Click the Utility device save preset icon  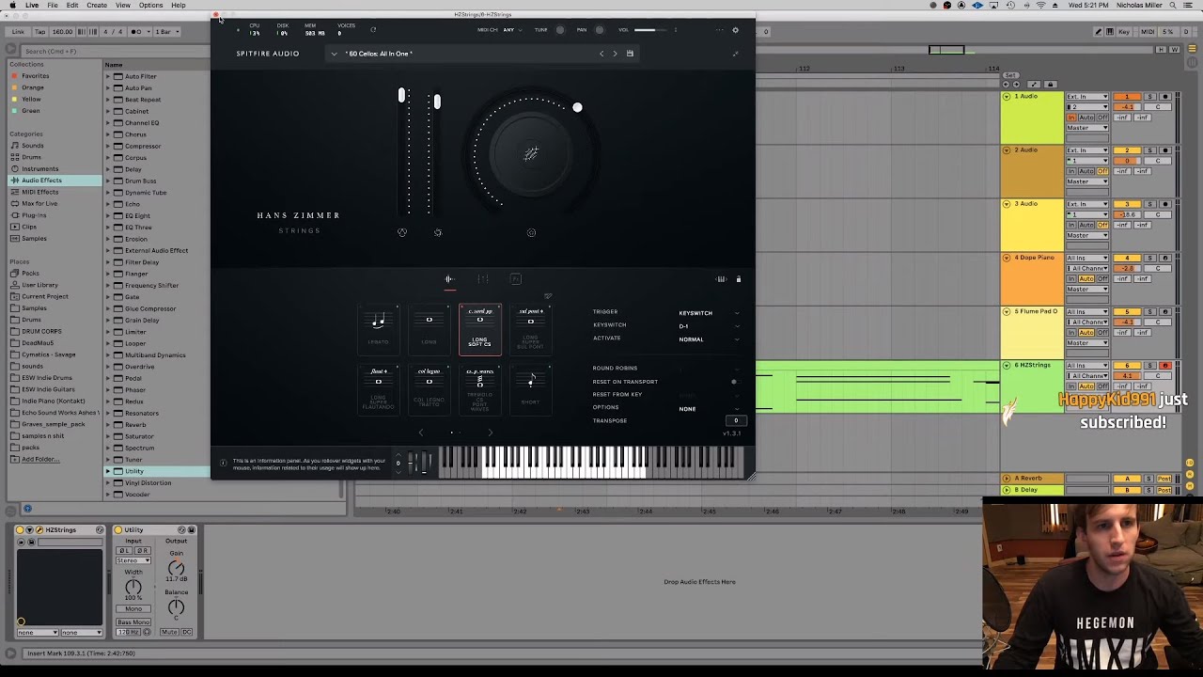click(x=192, y=530)
